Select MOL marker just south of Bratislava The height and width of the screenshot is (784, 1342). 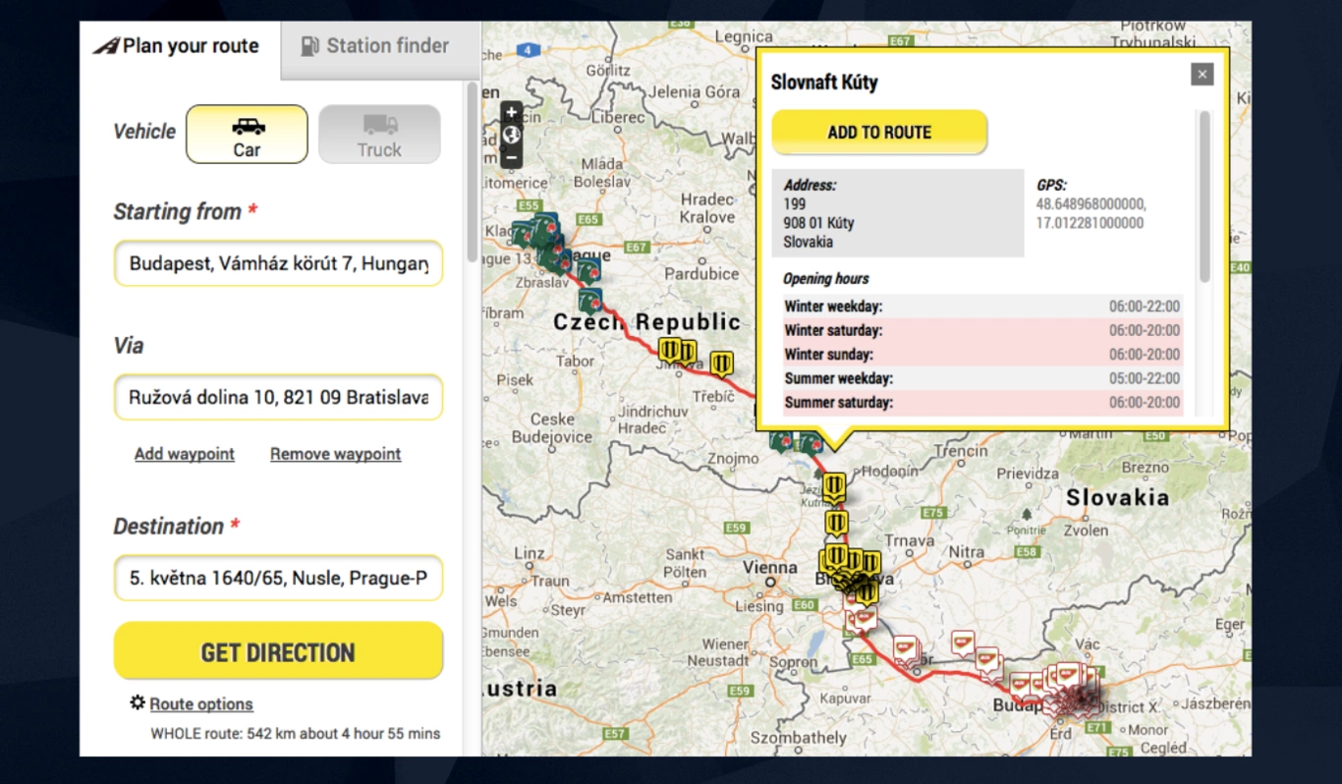pos(865,619)
